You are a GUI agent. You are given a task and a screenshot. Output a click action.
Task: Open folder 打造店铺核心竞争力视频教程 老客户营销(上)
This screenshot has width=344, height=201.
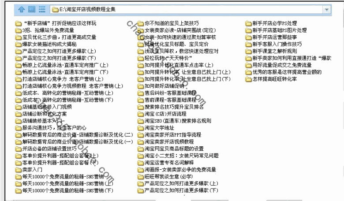click(x=69, y=86)
